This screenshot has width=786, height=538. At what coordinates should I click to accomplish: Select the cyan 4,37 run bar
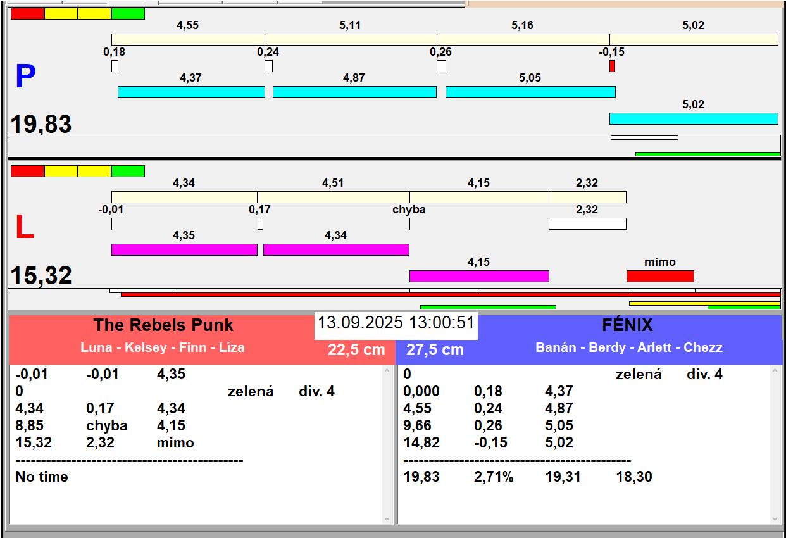click(x=191, y=92)
